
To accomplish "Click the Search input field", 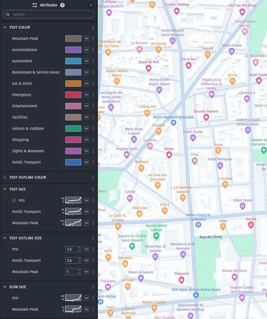I will pyautogui.click(x=49, y=15).
